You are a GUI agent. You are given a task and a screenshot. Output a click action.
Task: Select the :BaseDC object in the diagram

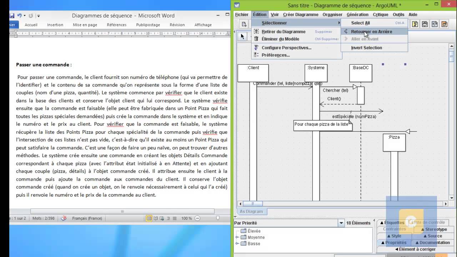[361, 73]
